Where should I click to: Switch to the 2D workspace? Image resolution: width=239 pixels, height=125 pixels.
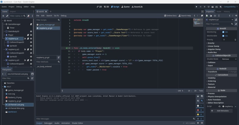99,7
